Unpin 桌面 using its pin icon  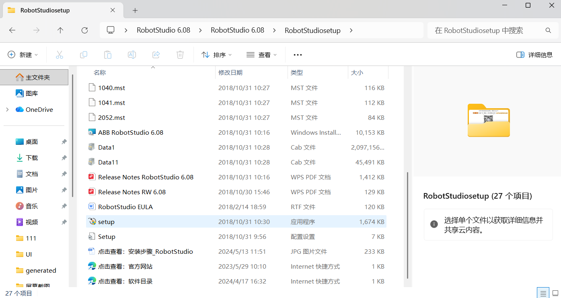pyautogui.click(x=64, y=142)
